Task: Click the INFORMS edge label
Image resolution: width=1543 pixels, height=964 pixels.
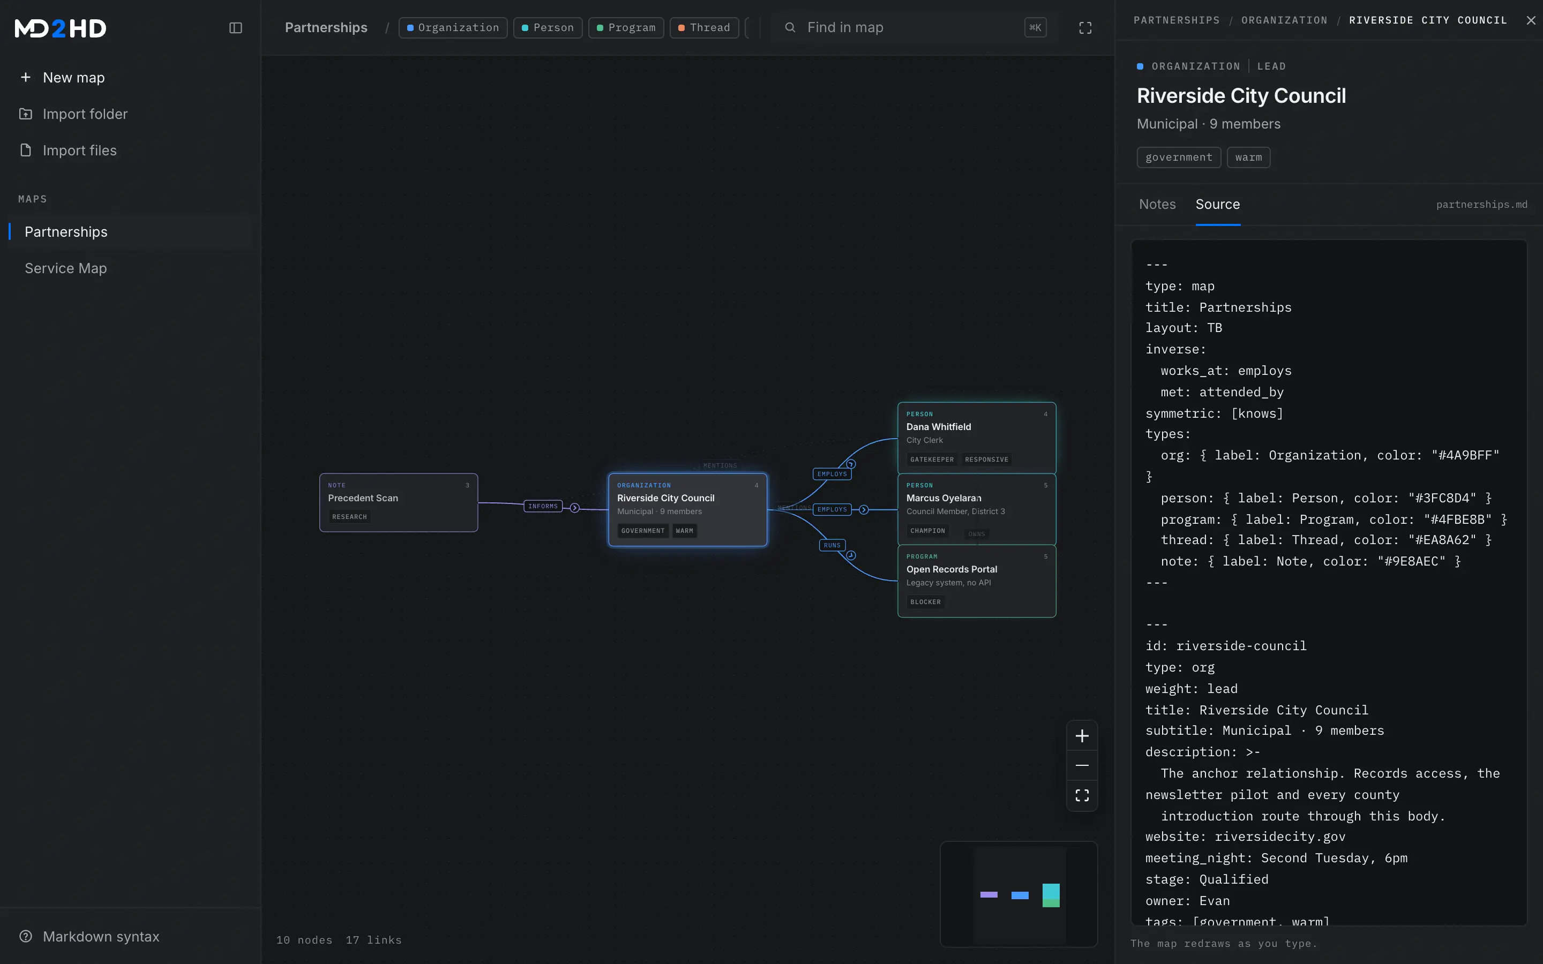Action: (x=543, y=506)
